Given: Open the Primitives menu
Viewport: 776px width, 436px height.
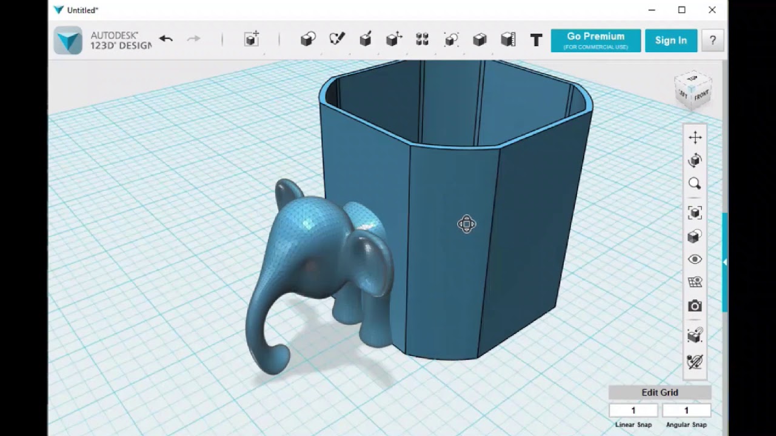Looking at the screenshot, I should (308, 39).
